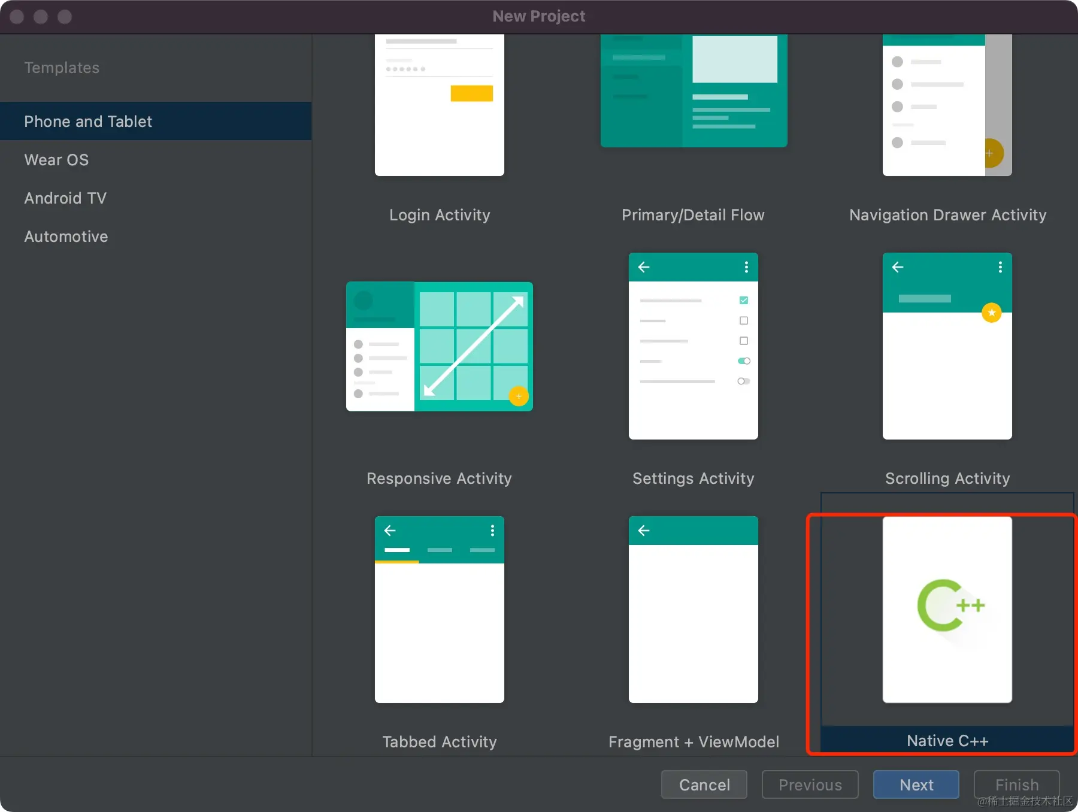The image size is (1078, 812).
Task: Choose the Navigation Drawer Activity thumbnail
Action: tap(947, 105)
